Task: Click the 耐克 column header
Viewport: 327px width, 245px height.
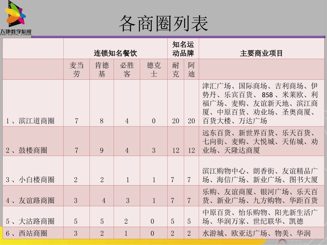Action: (176, 69)
